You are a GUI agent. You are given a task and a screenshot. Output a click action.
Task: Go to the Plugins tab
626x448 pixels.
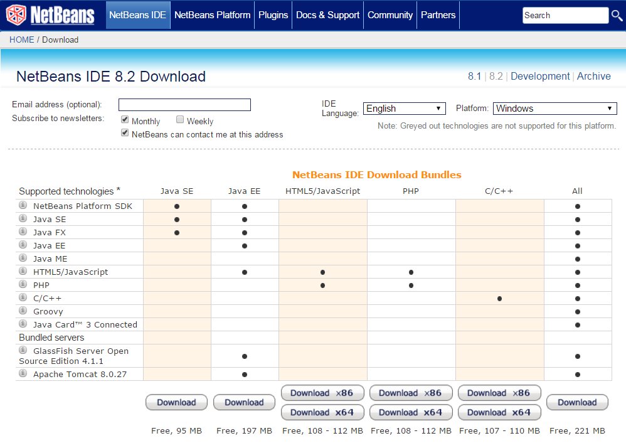pos(273,15)
